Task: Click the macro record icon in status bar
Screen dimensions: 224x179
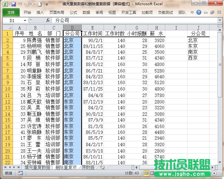Action: (20, 173)
